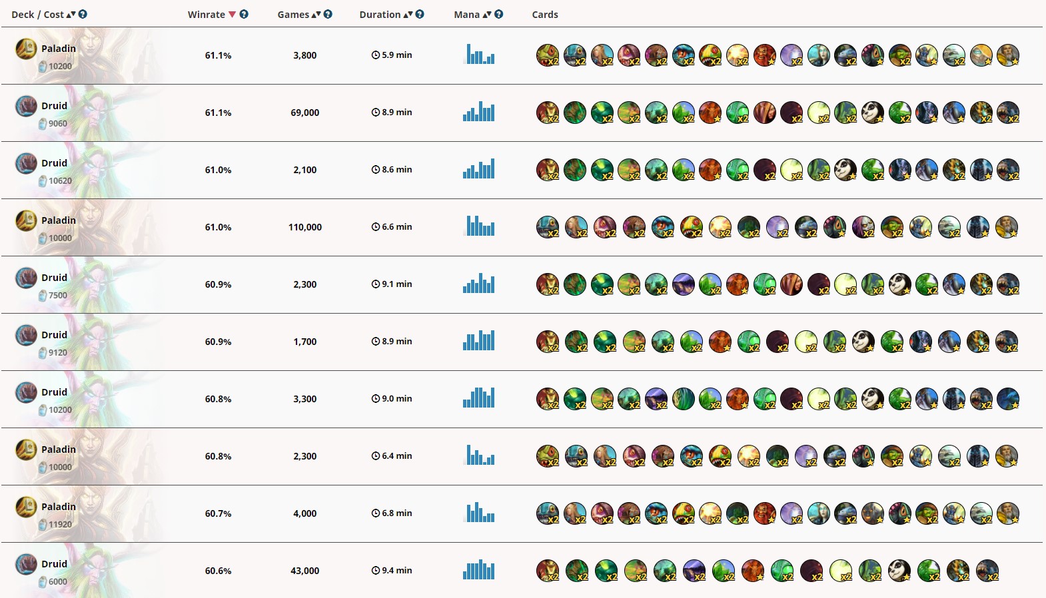Sort by Deck / Cost column arrows
The width and height of the screenshot is (1046, 598).
tap(71, 14)
